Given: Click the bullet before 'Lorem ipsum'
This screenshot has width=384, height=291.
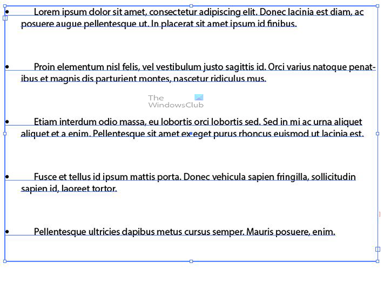Looking at the screenshot, I should [7, 11].
